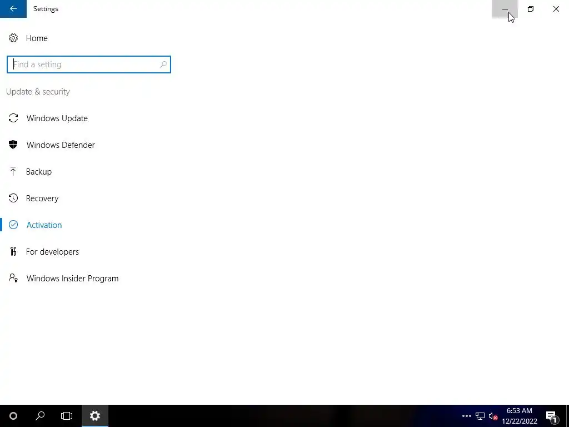Click the Settings gear taskbar button
Screen dimensions: 569x427
pos(95,416)
